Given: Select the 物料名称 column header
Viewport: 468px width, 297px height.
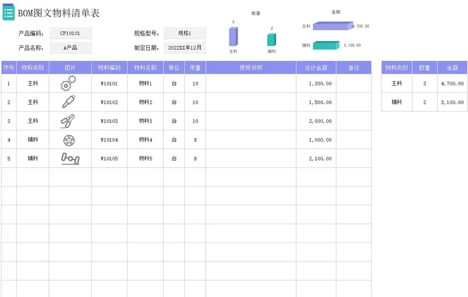Looking at the screenshot, I should tap(145, 67).
